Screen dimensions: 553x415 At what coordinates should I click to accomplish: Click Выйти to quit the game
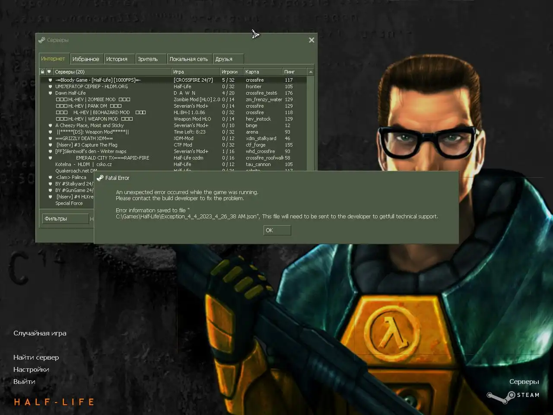[24, 382]
